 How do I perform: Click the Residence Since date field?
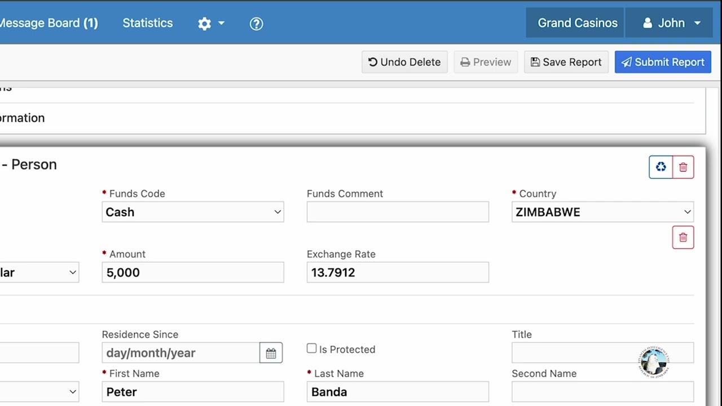(x=181, y=353)
